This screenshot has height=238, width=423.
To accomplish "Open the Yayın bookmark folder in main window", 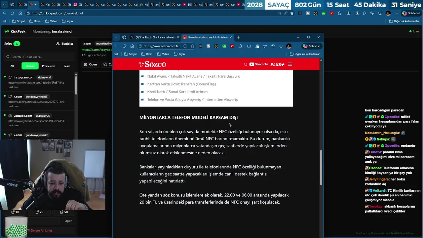I will pyautogui.click(x=67, y=21).
